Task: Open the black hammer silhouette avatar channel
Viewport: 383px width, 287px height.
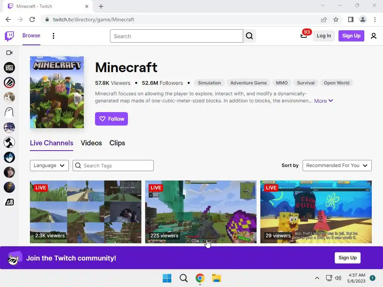Action: click(9, 142)
